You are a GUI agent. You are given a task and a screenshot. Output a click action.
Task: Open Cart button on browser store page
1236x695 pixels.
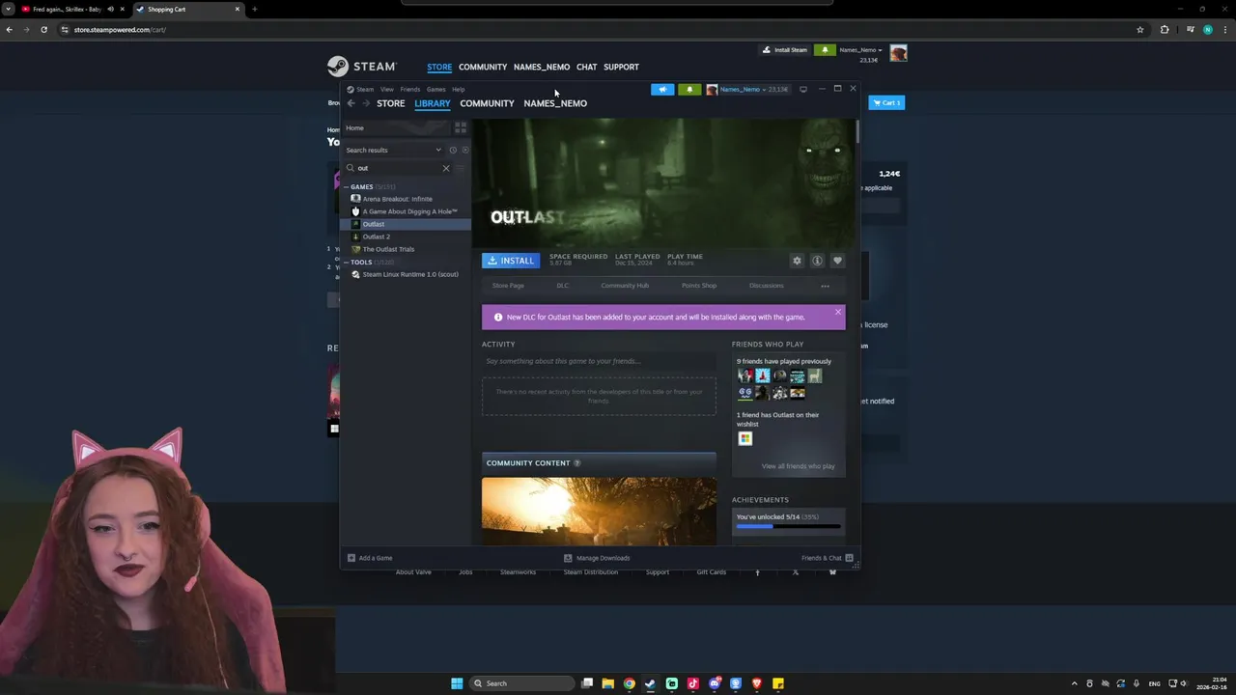coord(886,102)
